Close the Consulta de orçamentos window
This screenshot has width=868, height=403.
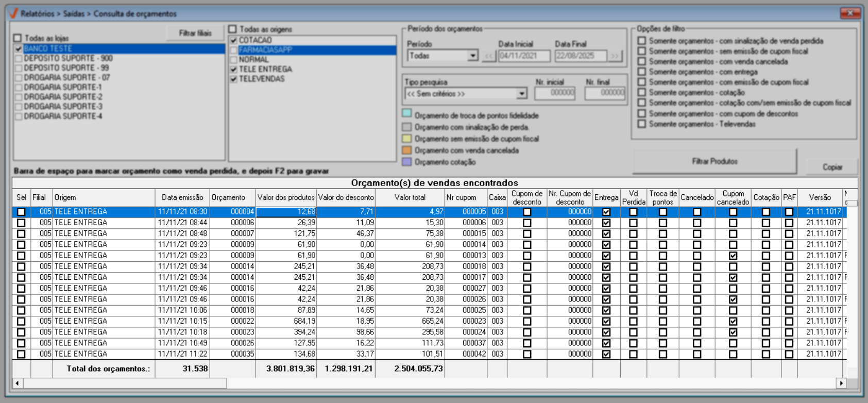coord(850,13)
